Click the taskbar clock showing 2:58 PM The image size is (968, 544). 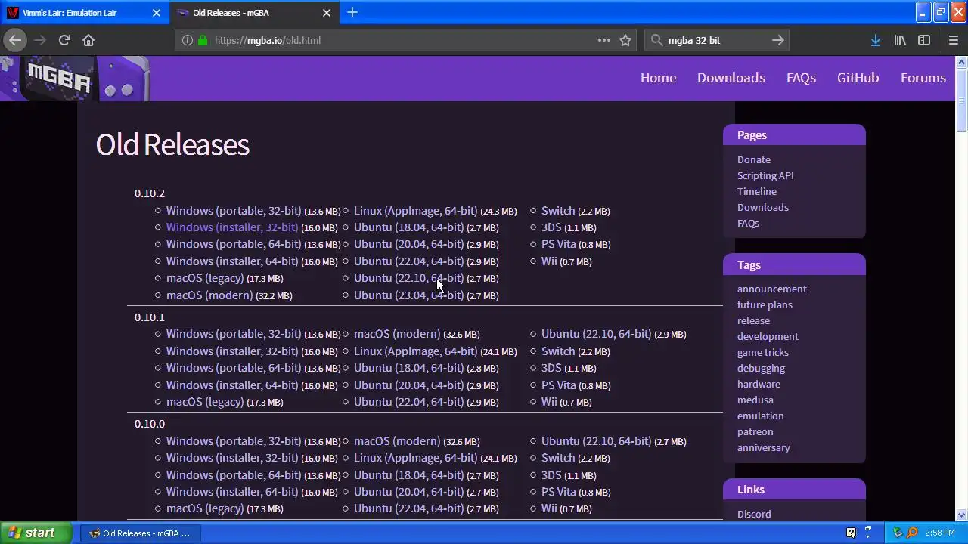(939, 533)
